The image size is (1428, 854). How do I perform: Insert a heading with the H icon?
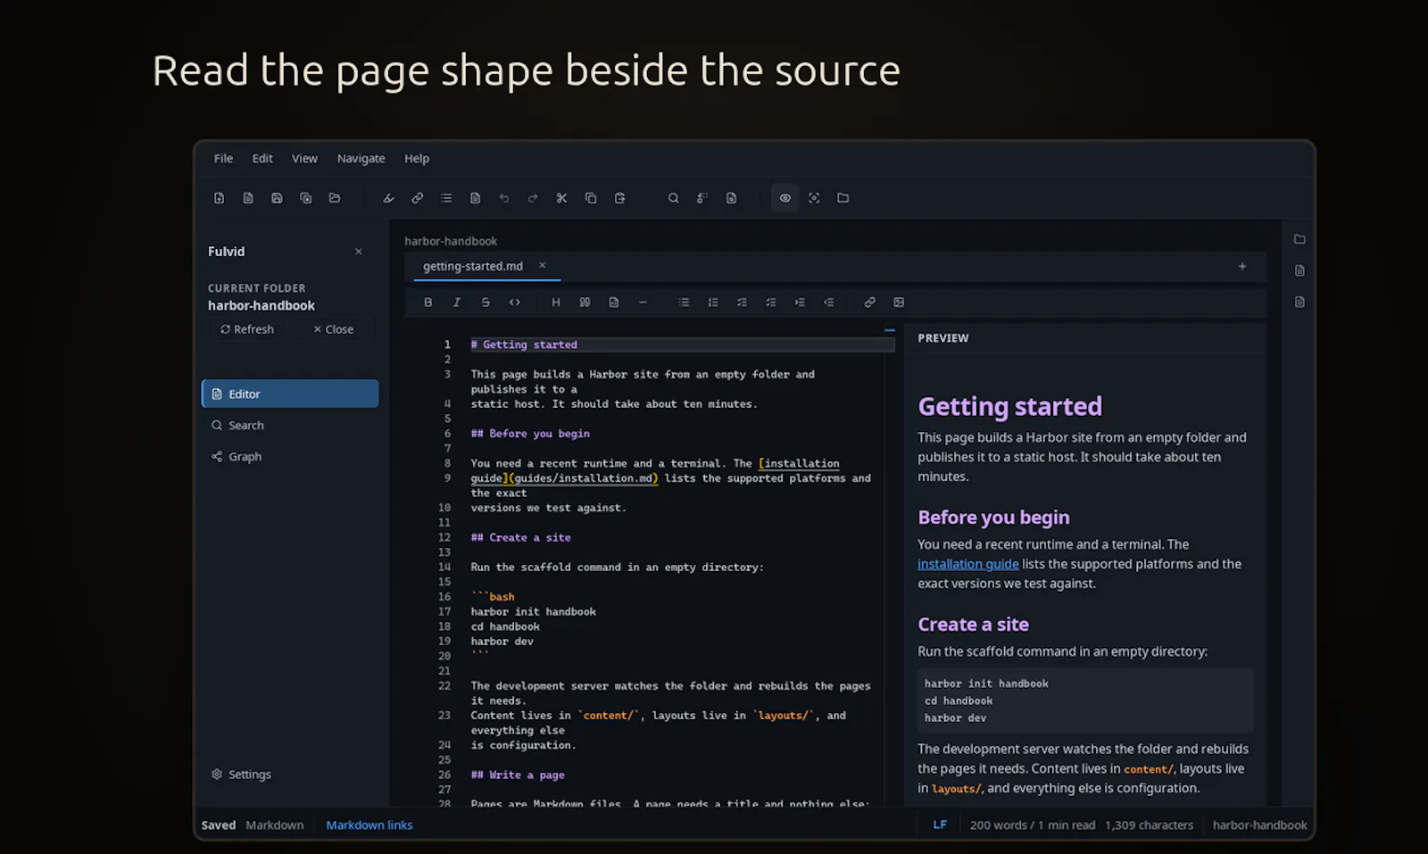(556, 303)
